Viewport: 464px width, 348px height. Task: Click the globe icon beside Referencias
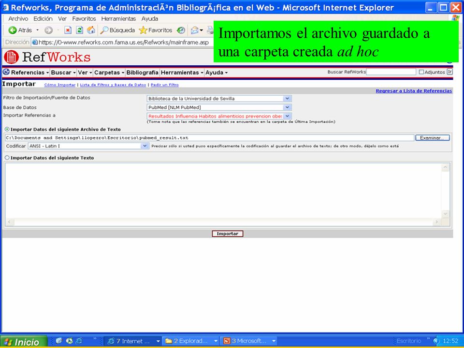coord(6,72)
